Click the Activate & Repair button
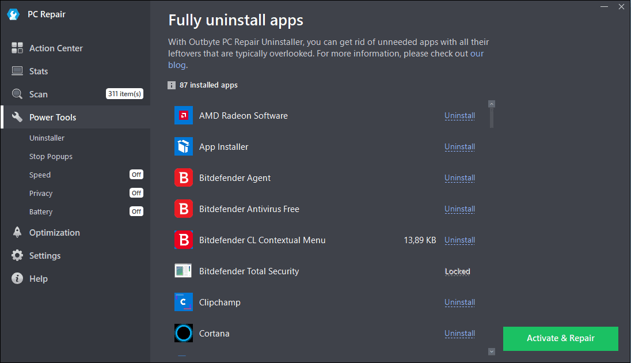The height and width of the screenshot is (363, 631). pos(561,338)
